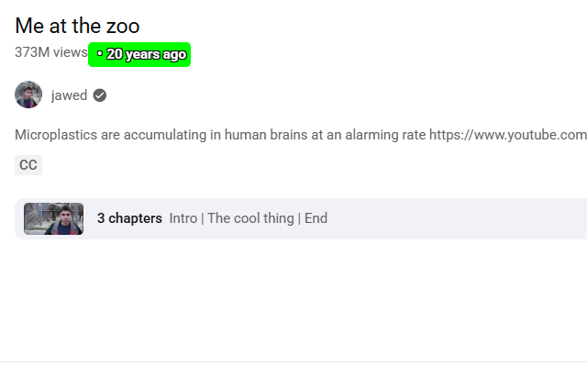Click the "Me at the zoo" title
Viewport: 587px width, 367px height.
[x=77, y=26]
